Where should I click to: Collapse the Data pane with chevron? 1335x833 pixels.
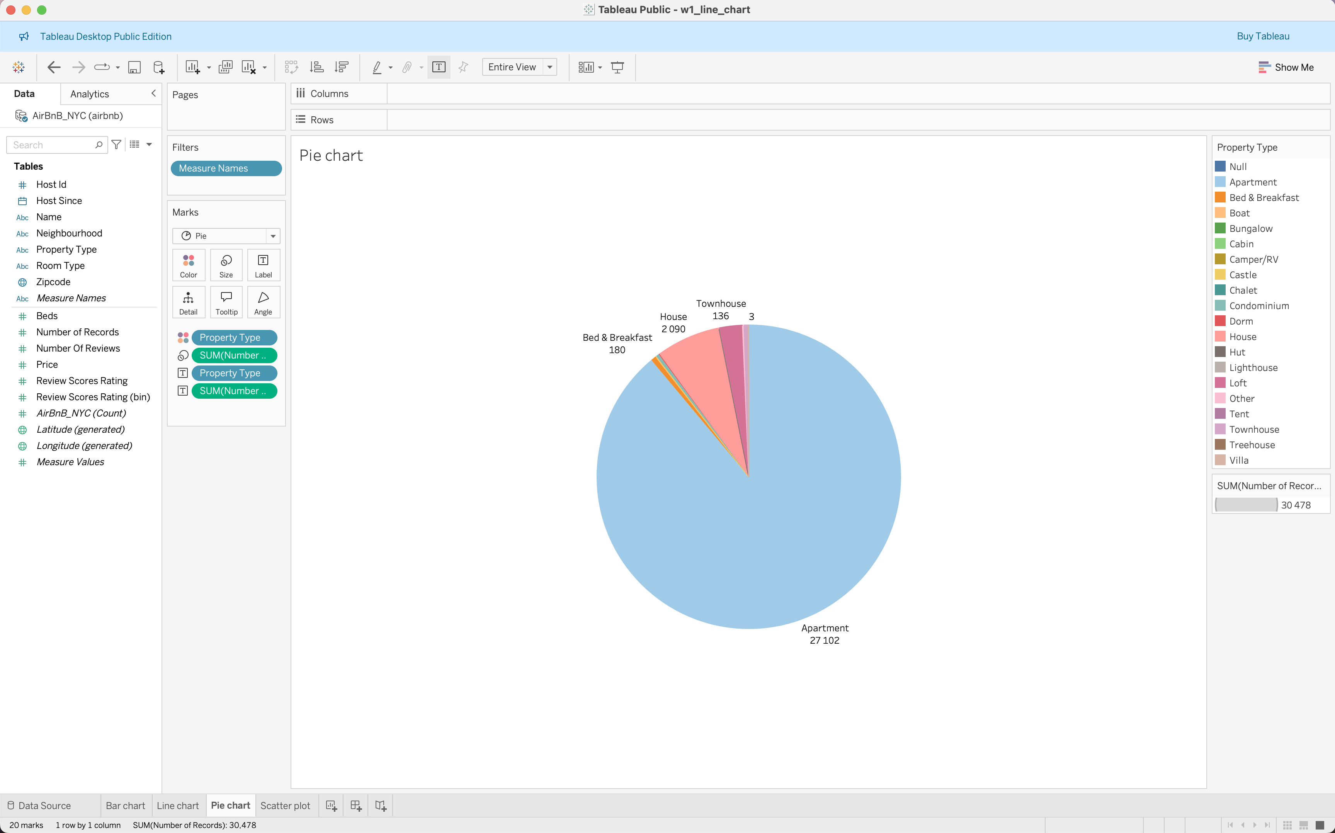point(154,93)
